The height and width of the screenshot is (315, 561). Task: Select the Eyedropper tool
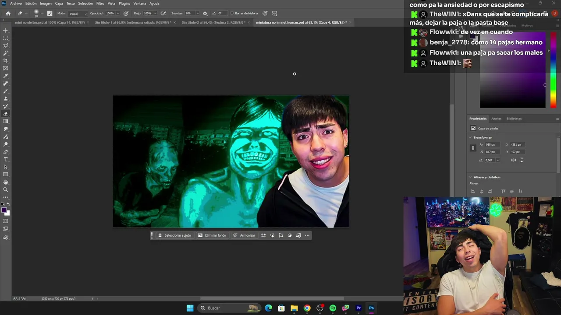coord(6,76)
